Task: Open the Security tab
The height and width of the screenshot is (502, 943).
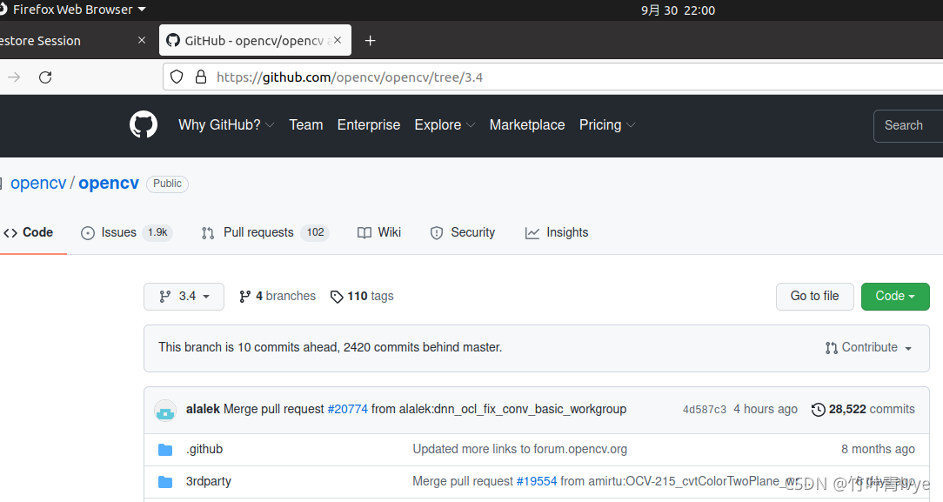Action: pos(463,232)
